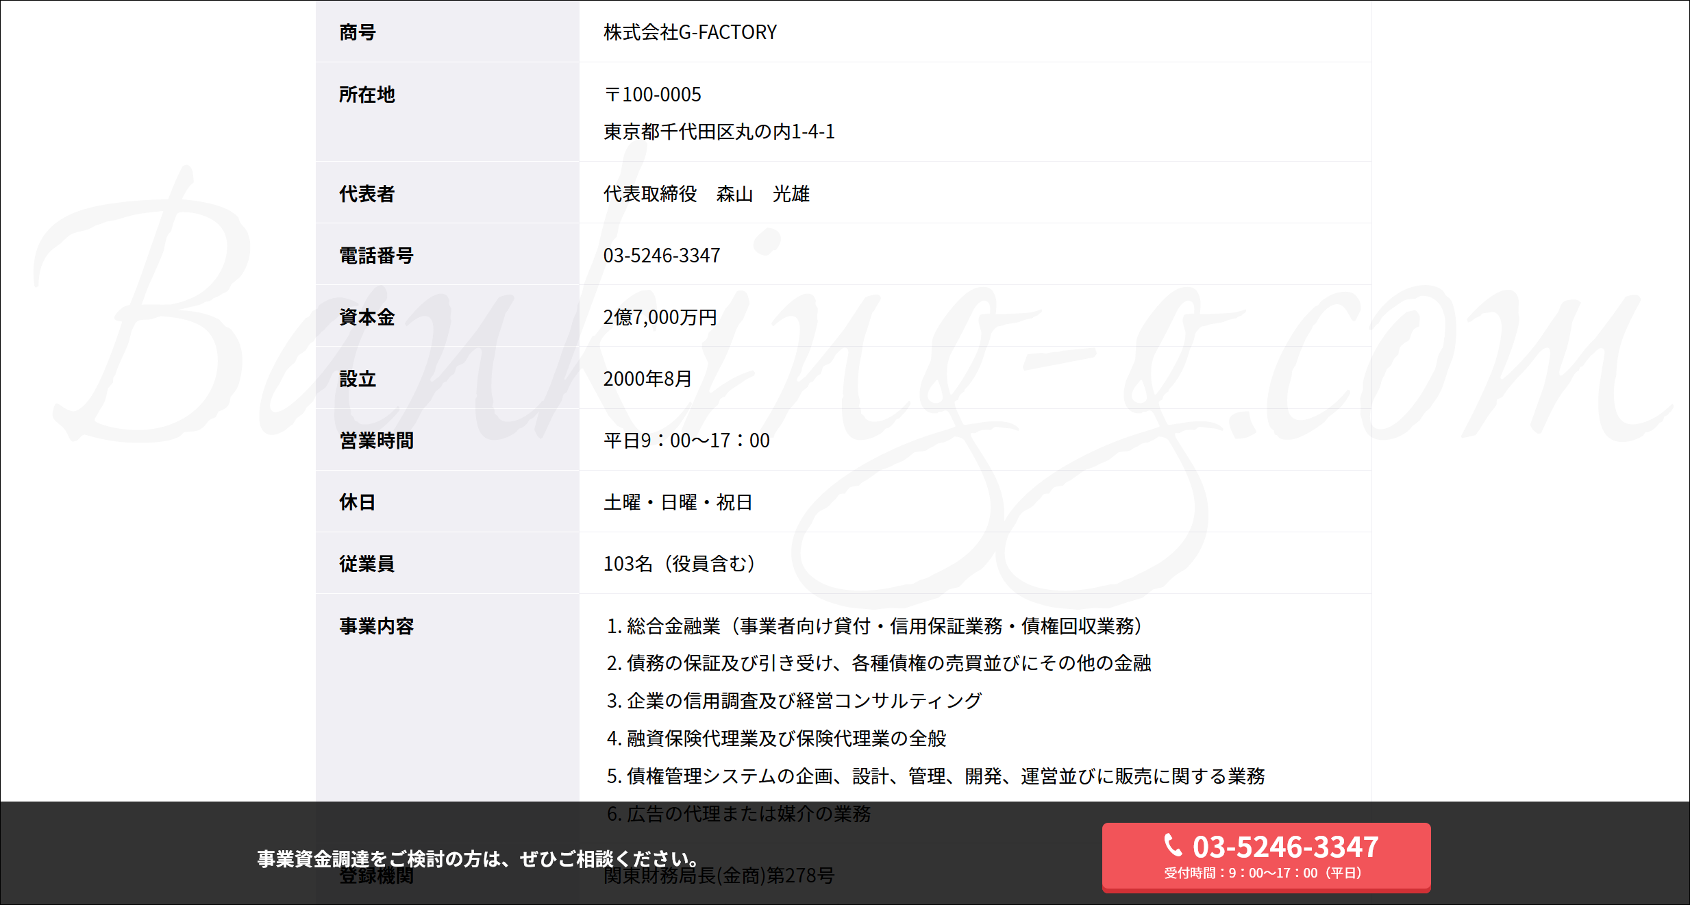Click the 営業時間 row header
Screen dimensions: 1690x905
coord(447,440)
